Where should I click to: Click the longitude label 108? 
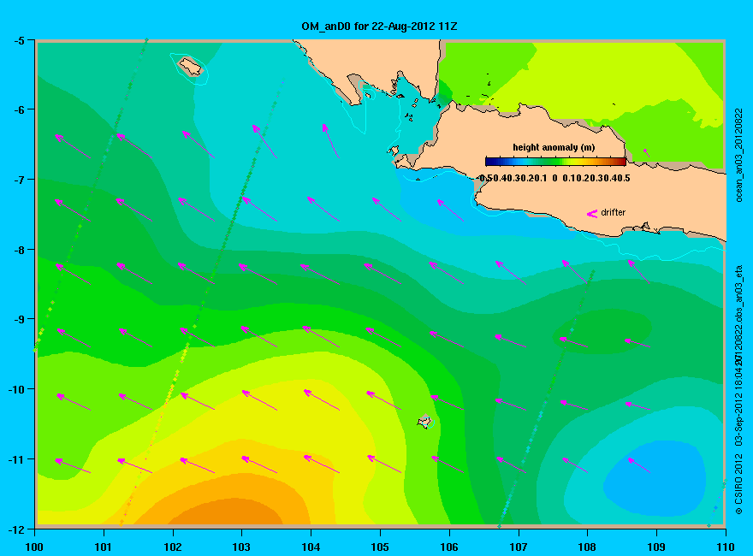(587, 547)
